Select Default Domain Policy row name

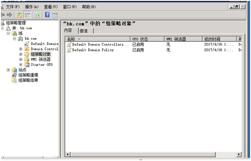93,50
